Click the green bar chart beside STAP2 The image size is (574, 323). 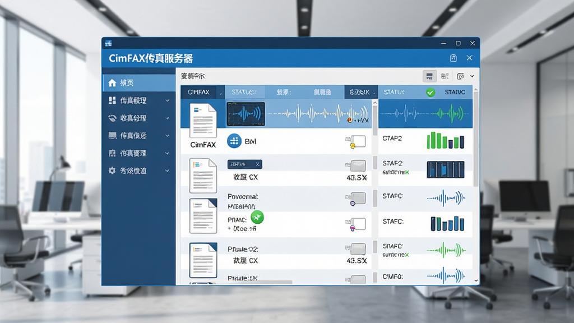[x=446, y=140]
